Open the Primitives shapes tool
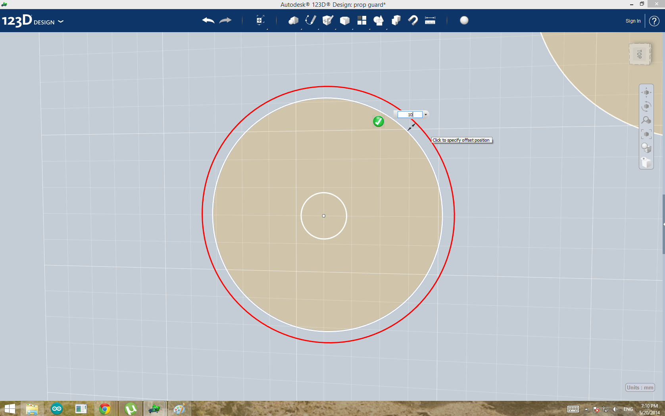The height and width of the screenshot is (416, 665). (x=293, y=21)
